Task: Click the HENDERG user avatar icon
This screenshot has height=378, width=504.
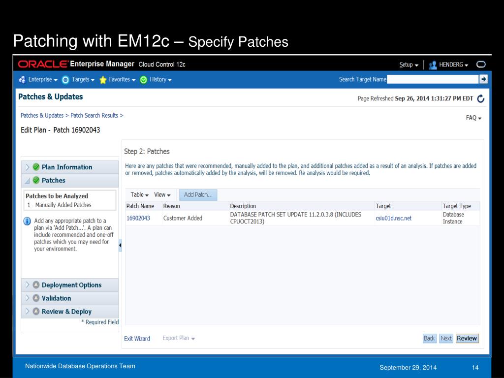Action: click(x=433, y=65)
